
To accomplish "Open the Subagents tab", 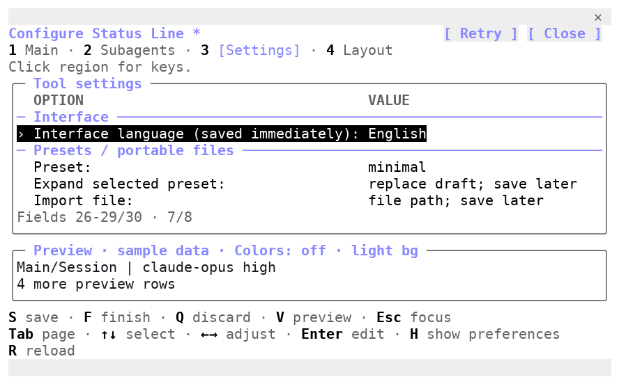I will pyautogui.click(x=130, y=50).
